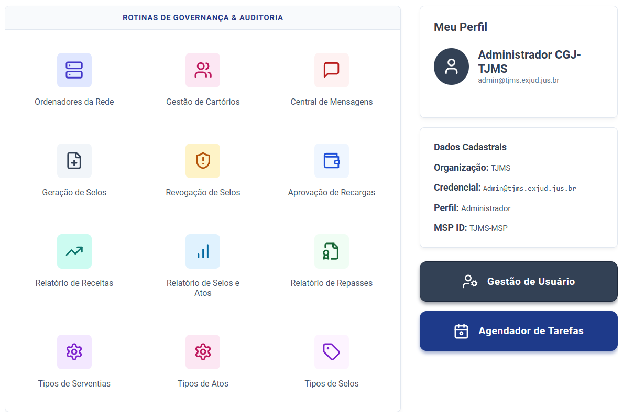Screen dimensions: 623x419
Task: Click the Rotinas de Governança & Auditoria header
Action: tap(203, 18)
